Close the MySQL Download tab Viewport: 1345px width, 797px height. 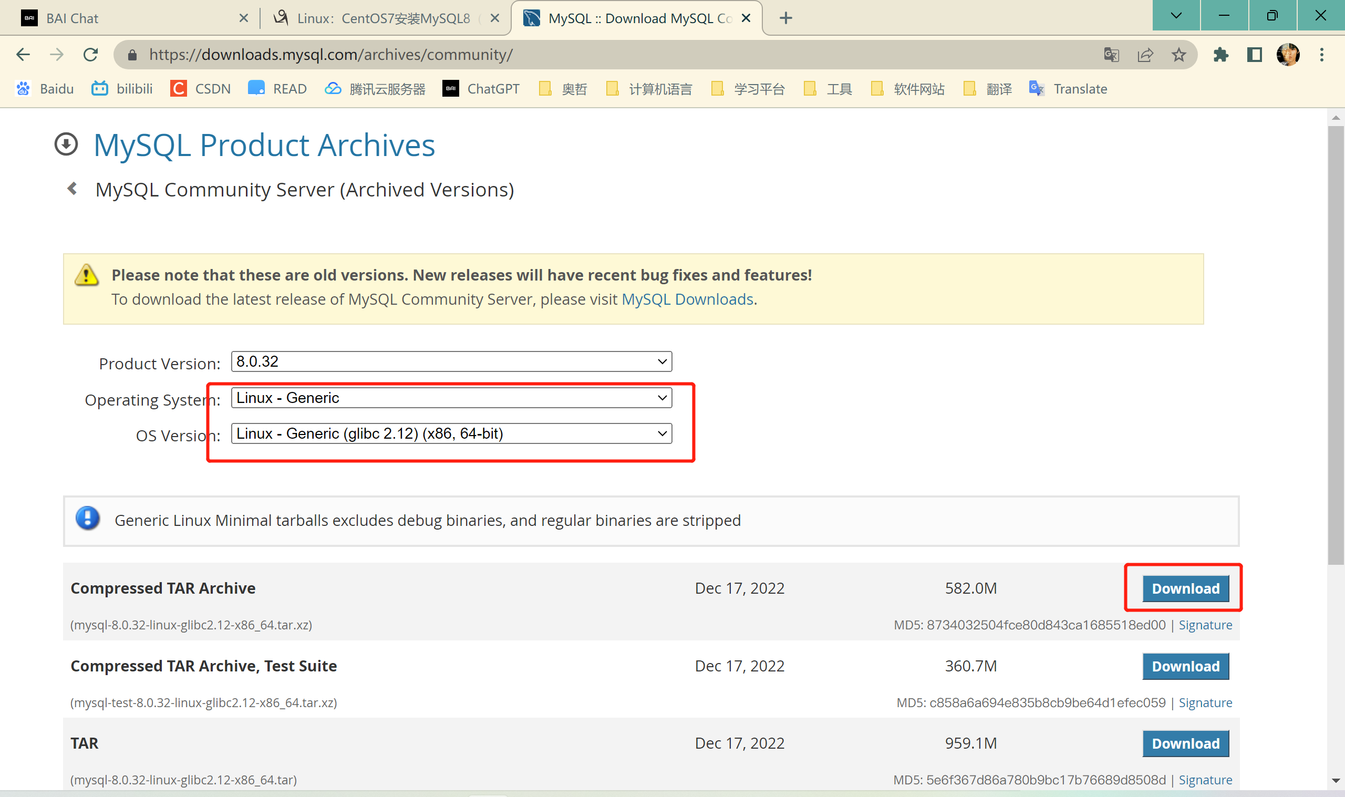point(746,18)
